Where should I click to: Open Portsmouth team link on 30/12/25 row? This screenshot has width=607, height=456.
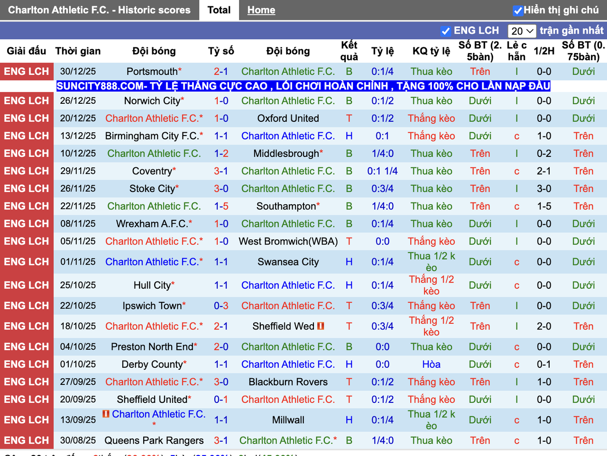click(x=152, y=72)
